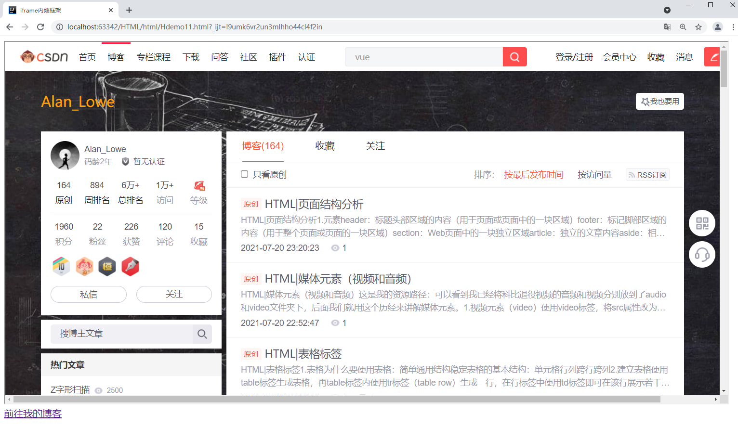Click the vue search input field
Image resolution: width=738 pixels, height=440 pixels.
coord(424,57)
